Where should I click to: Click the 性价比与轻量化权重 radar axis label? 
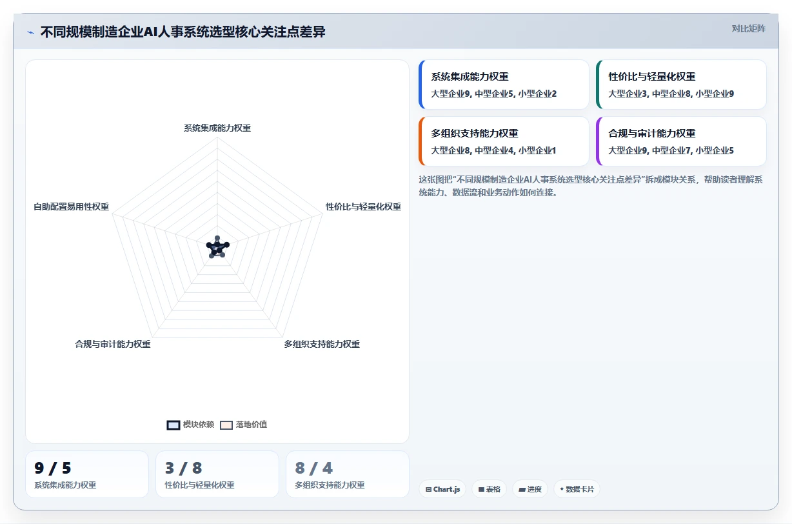point(364,207)
